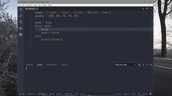
Task: Open the Source Control view
Action: (x=21, y=22)
